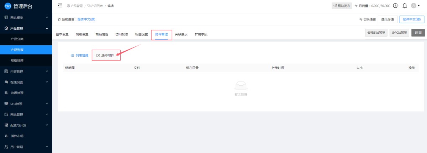Click the clock history icon in header
The height and width of the screenshot is (153, 427).
pyautogui.click(x=395, y=6)
